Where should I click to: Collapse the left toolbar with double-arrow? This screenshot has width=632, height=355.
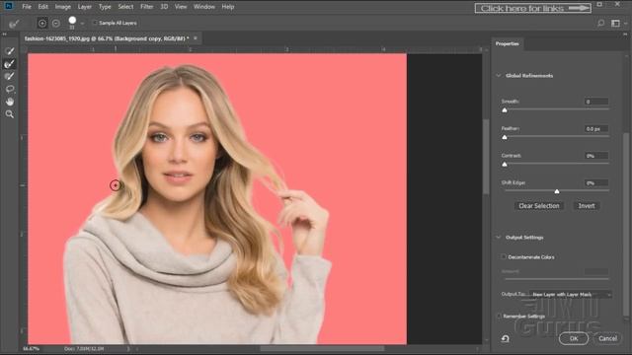tap(4, 35)
